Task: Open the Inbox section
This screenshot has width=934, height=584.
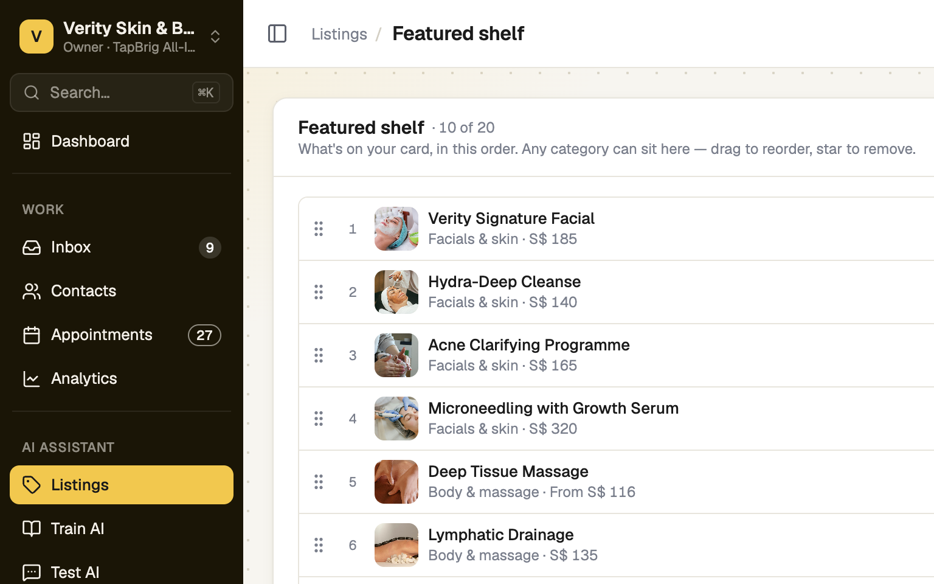Action: (x=122, y=247)
